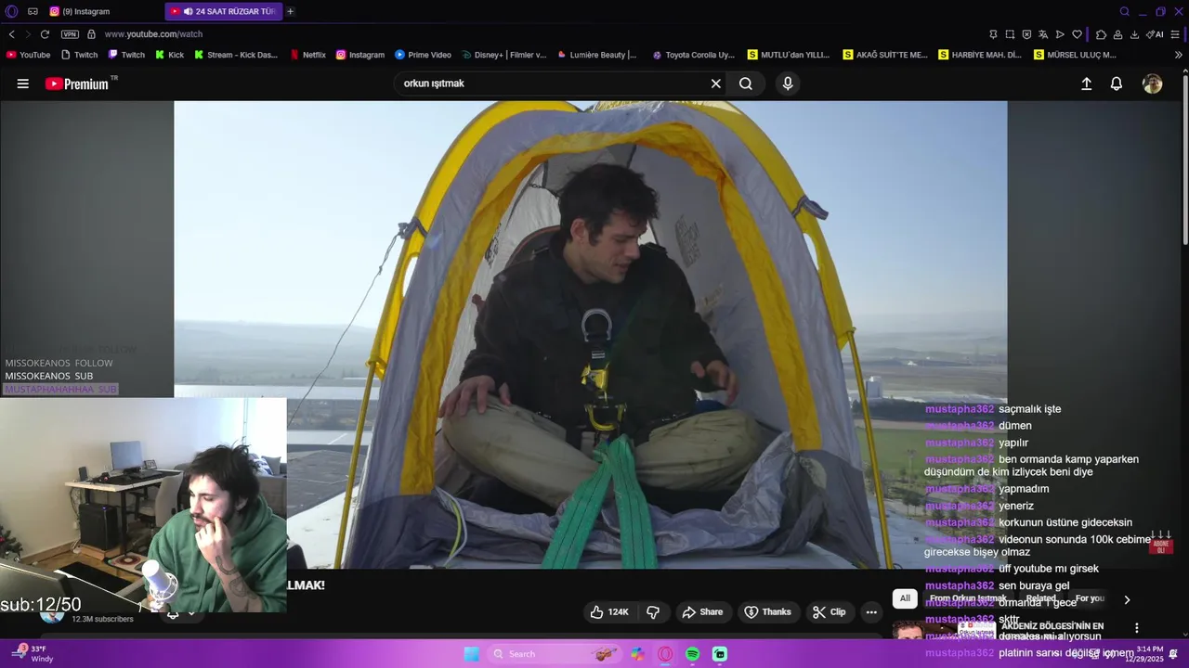Open the Toyota Corolla bookmark

pyautogui.click(x=693, y=55)
